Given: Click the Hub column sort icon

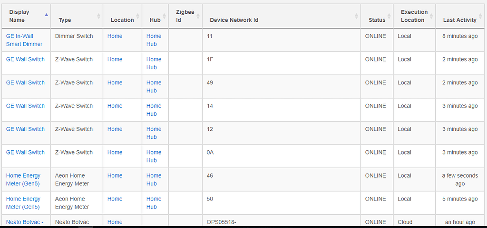Looking at the screenshot, I should point(164,16).
